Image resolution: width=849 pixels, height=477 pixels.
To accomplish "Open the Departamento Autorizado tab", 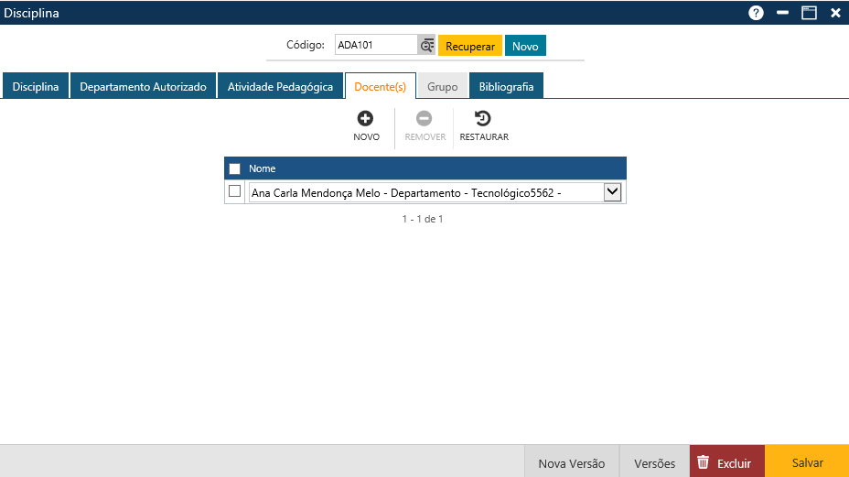I will [144, 87].
